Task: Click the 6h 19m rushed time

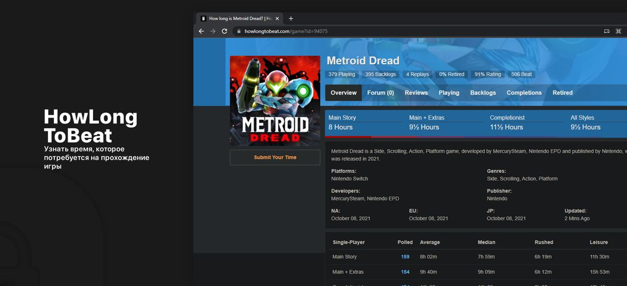Action: click(x=544, y=257)
